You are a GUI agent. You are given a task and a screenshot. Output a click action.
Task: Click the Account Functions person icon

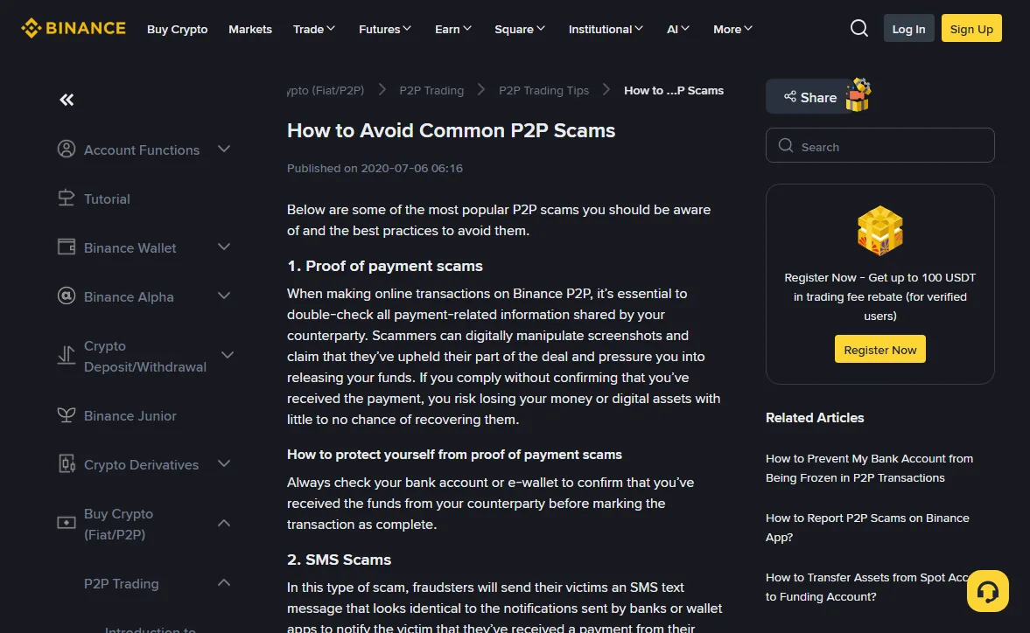click(x=67, y=149)
